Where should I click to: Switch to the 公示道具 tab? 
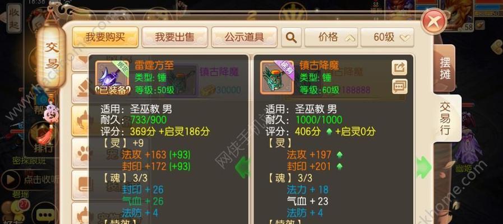244,37
